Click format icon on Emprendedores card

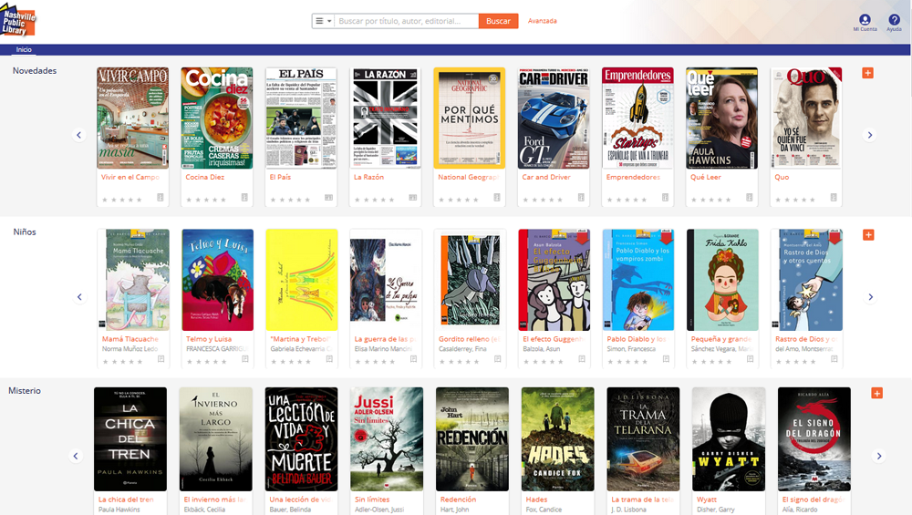[x=666, y=198]
